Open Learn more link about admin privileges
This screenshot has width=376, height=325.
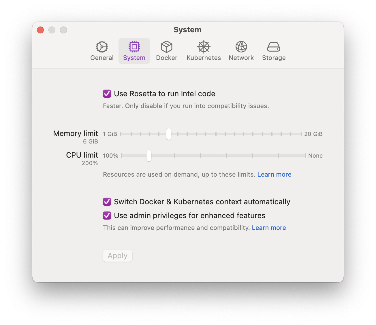[x=269, y=228]
